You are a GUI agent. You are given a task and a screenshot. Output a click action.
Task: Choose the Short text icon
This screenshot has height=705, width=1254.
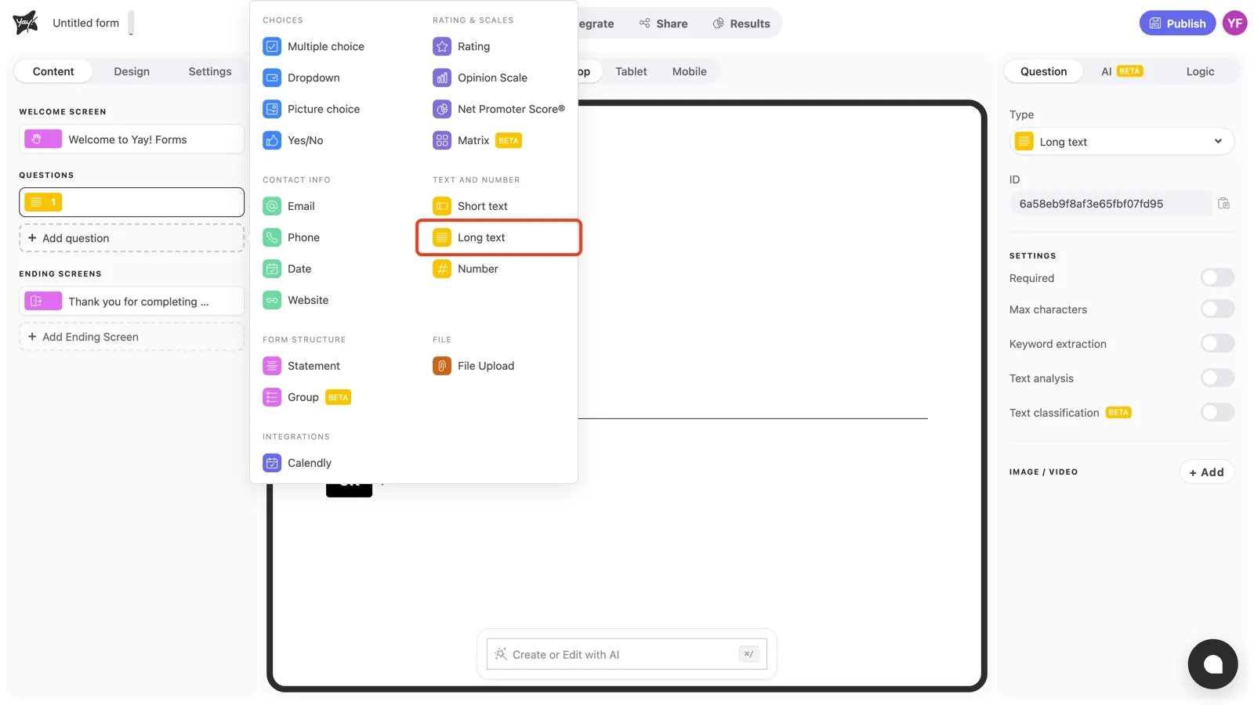442,206
